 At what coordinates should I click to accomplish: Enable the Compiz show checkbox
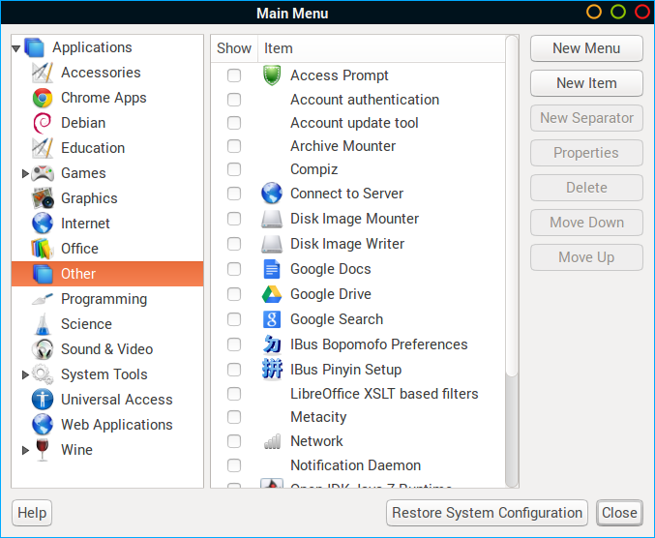click(x=234, y=169)
